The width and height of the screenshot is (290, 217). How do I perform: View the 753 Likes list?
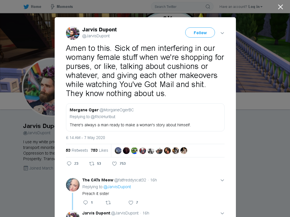[x=99, y=150]
